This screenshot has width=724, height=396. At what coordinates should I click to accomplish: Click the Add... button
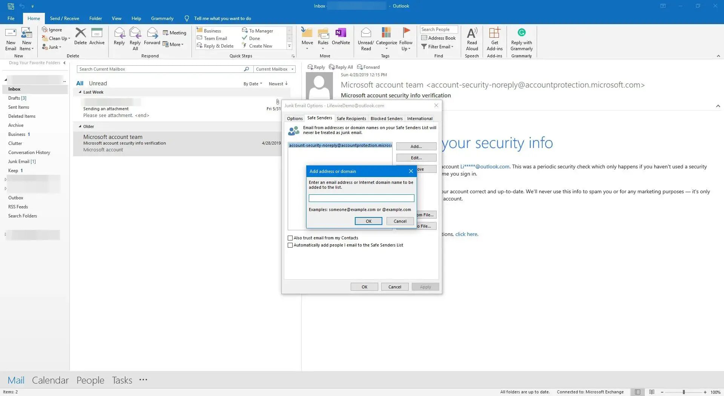[x=416, y=146]
